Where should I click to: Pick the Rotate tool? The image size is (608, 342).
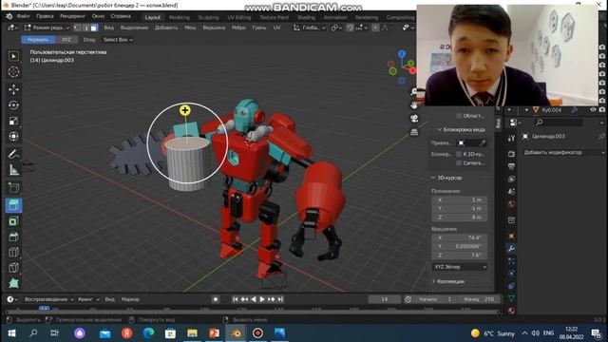(13, 105)
